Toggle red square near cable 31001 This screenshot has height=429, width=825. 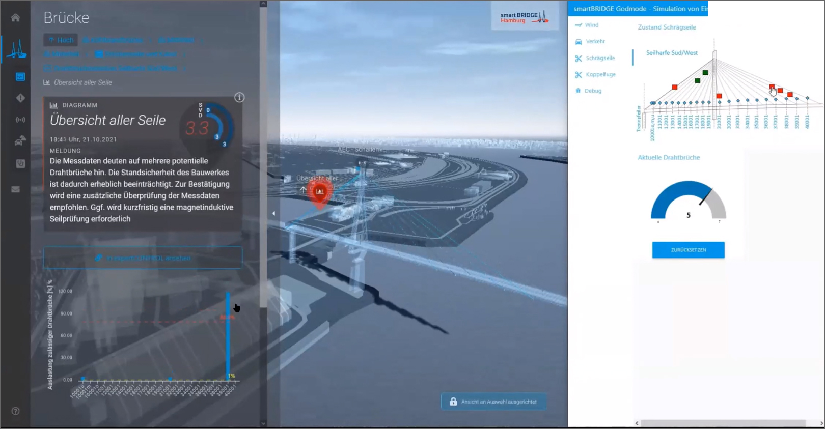click(x=719, y=96)
